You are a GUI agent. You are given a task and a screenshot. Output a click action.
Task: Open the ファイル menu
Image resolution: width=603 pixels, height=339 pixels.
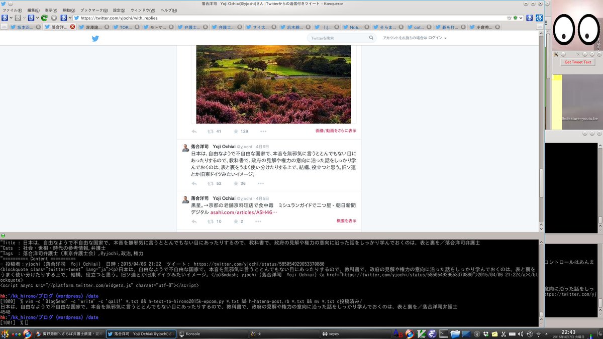point(13,10)
